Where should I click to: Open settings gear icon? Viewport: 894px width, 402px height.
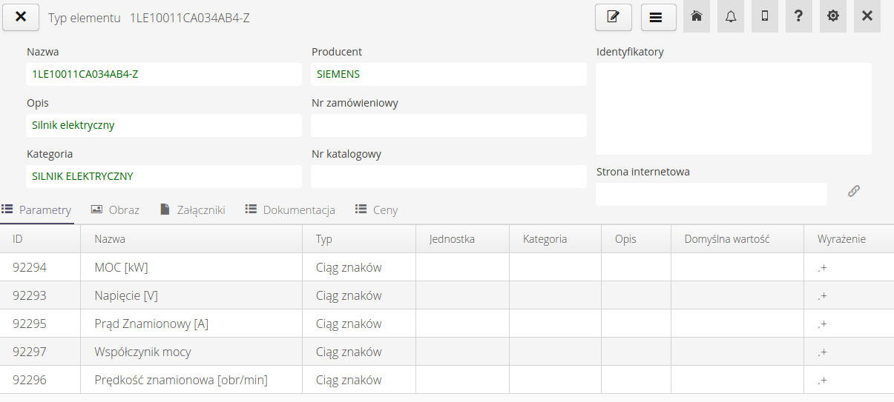(x=833, y=16)
